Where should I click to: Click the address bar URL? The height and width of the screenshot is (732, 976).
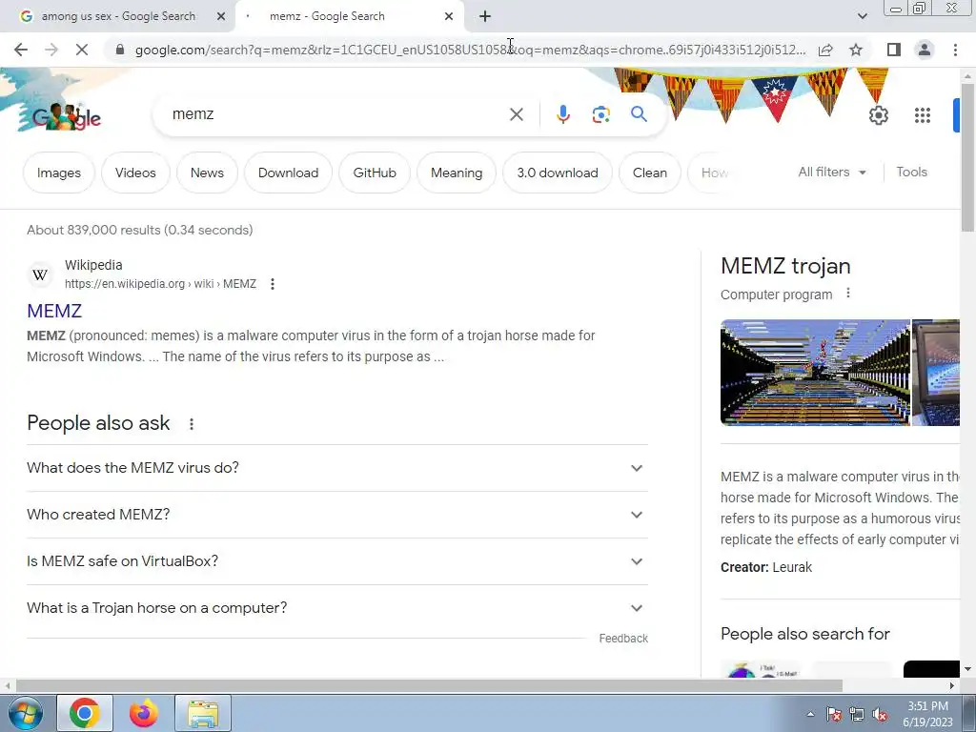pyautogui.click(x=470, y=50)
